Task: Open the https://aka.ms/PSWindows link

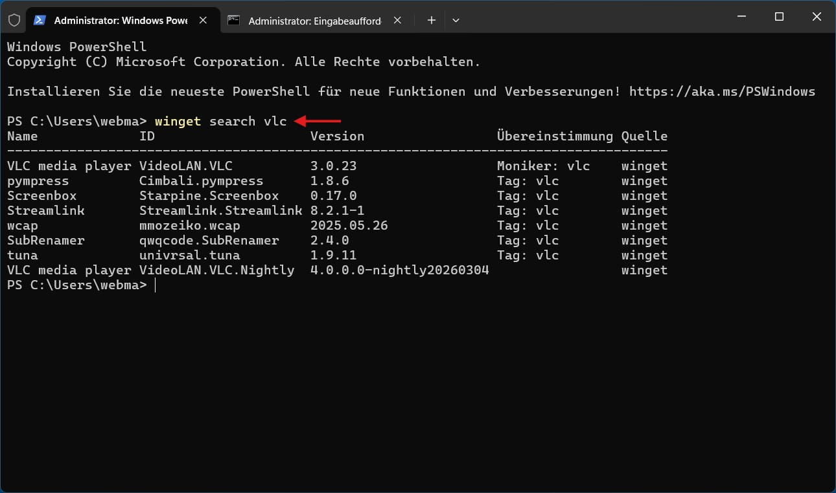Action: pos(722,91)
